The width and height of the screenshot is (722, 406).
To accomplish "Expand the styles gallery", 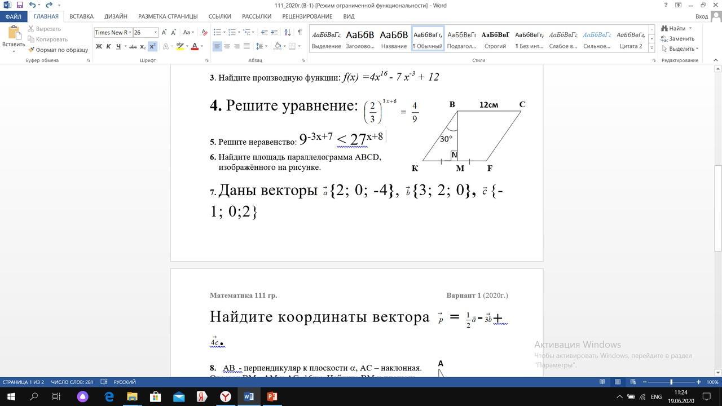I will pos(651,48).
